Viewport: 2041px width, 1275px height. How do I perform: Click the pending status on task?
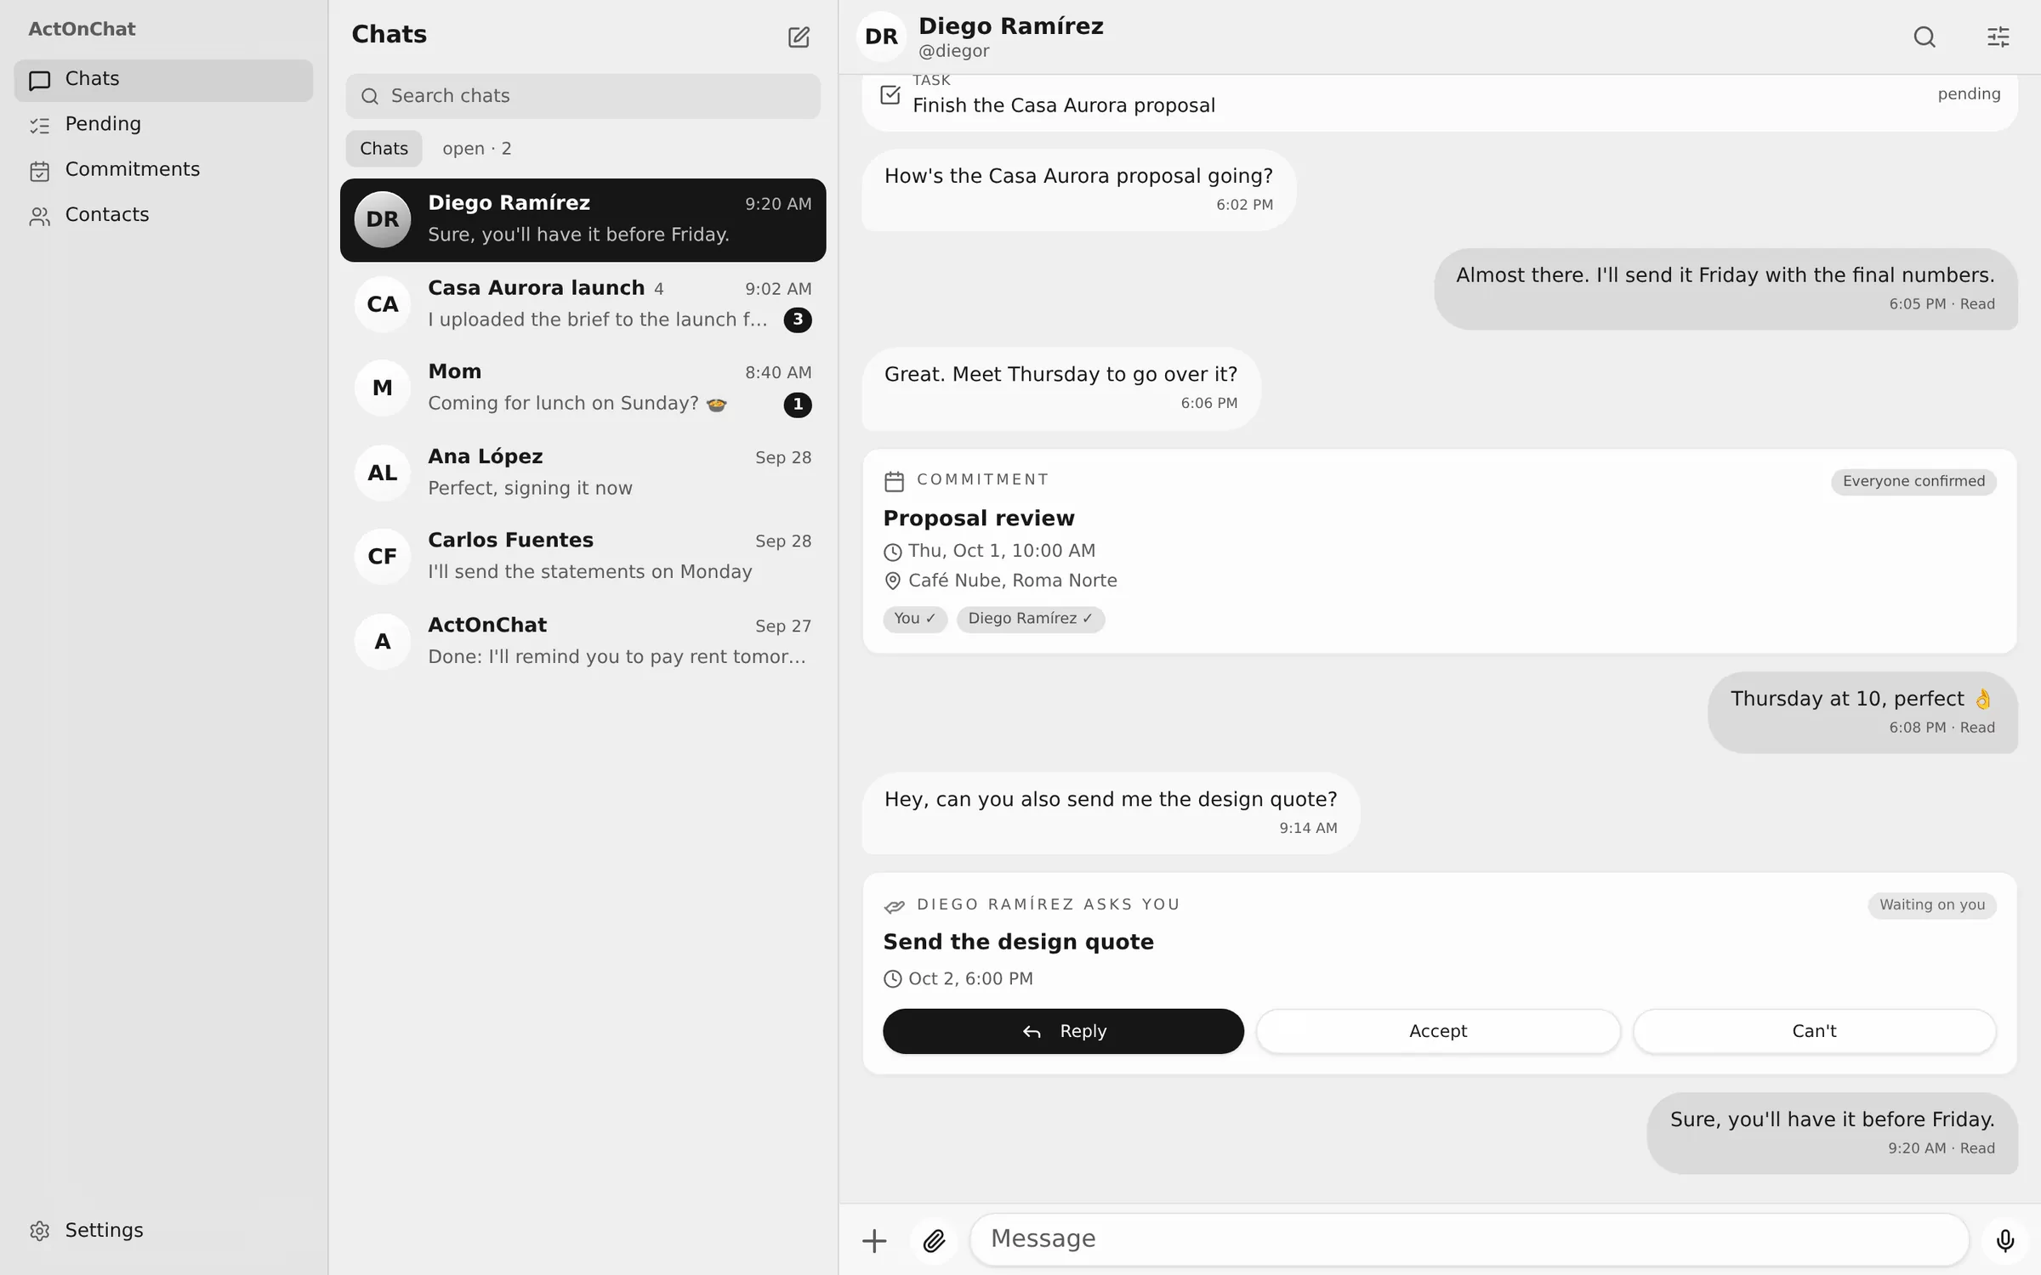(x=1969, y=94)
